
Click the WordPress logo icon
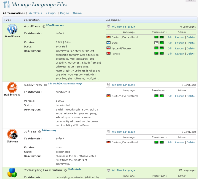[12, 29]
